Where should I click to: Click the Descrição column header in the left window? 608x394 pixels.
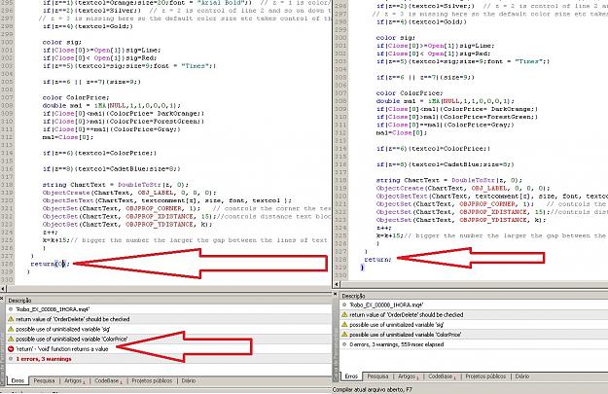[x=168, y=301]
